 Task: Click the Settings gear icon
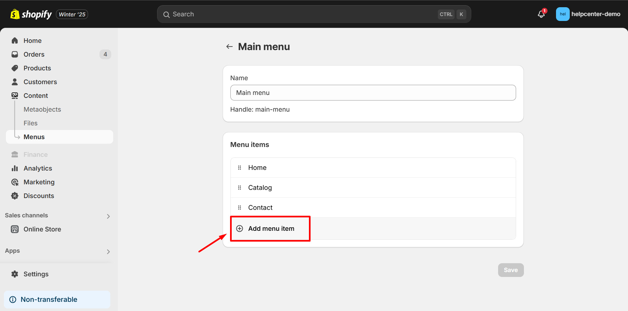[x=15, y=274]
